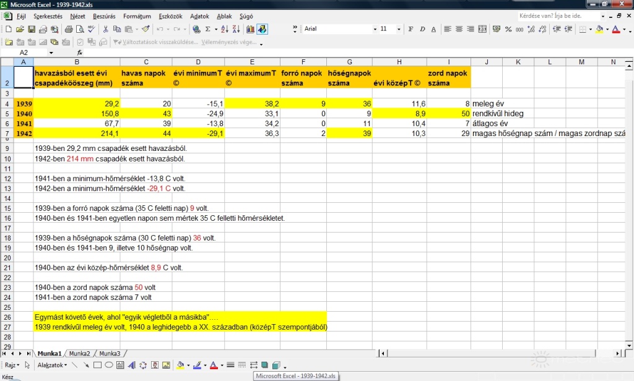The image size is (634, 381).
Task: Click the Save icon in the toolbar
Action: 30,29
